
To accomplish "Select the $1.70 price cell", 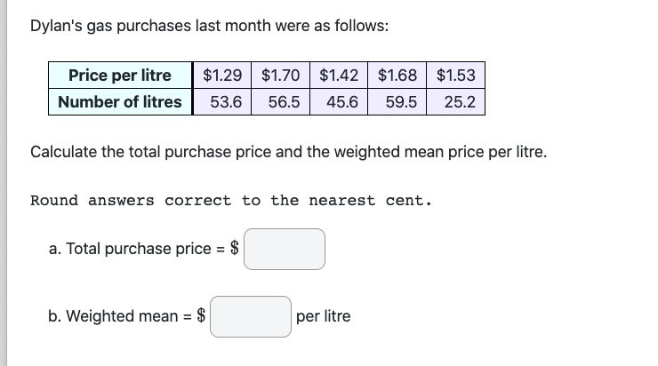I will [283, 76].
